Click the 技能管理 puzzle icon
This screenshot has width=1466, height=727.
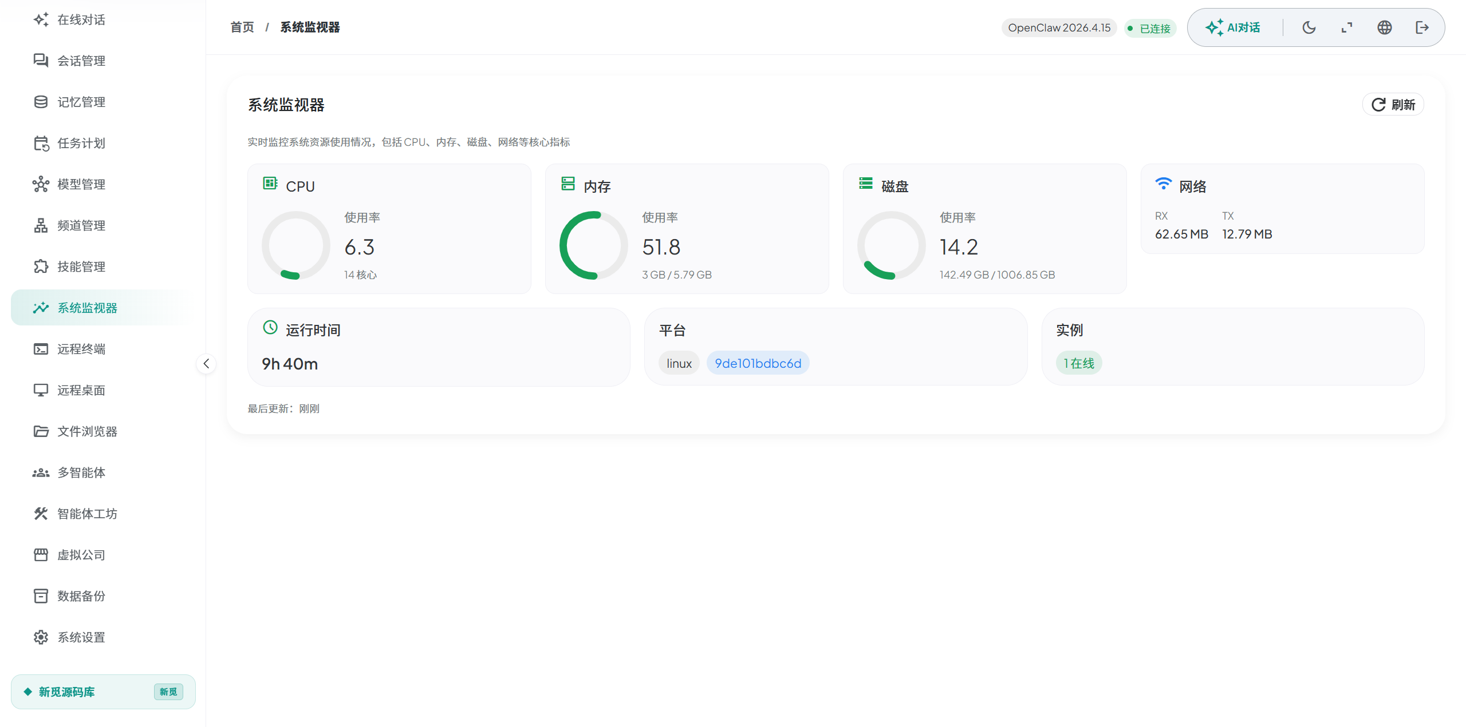click(x=41, y=267)
